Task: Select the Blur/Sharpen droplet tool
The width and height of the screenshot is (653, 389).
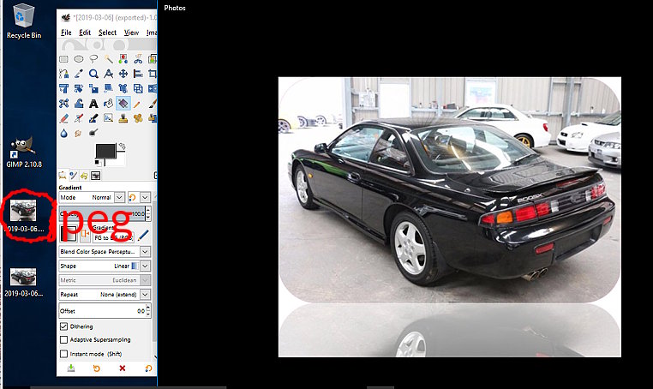Action: click(x=63, y=134)
